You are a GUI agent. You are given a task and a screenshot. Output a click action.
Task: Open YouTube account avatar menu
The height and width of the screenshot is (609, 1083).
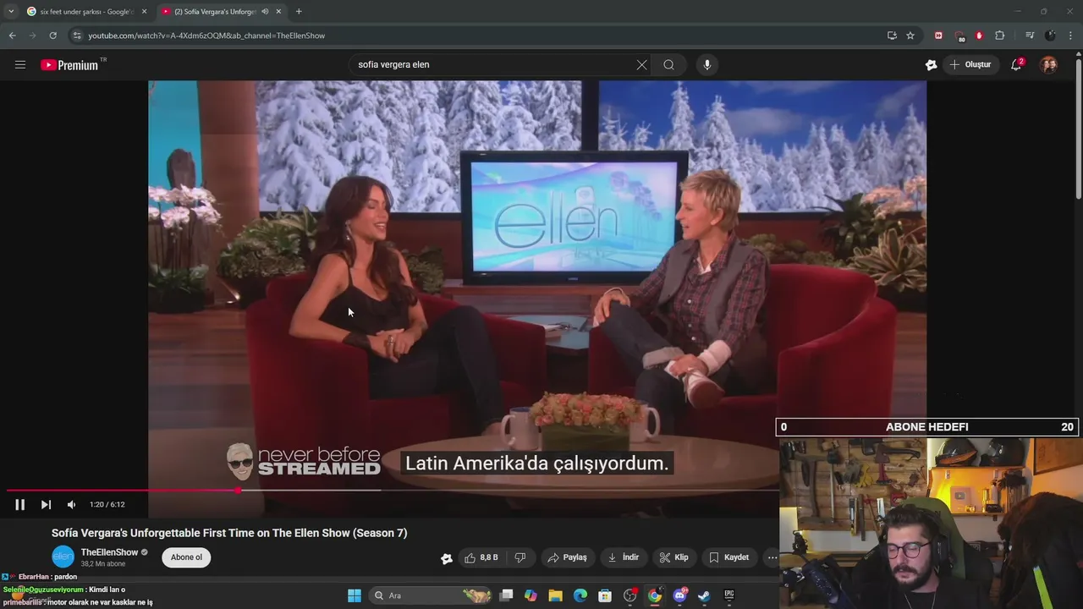point(1048,64)
